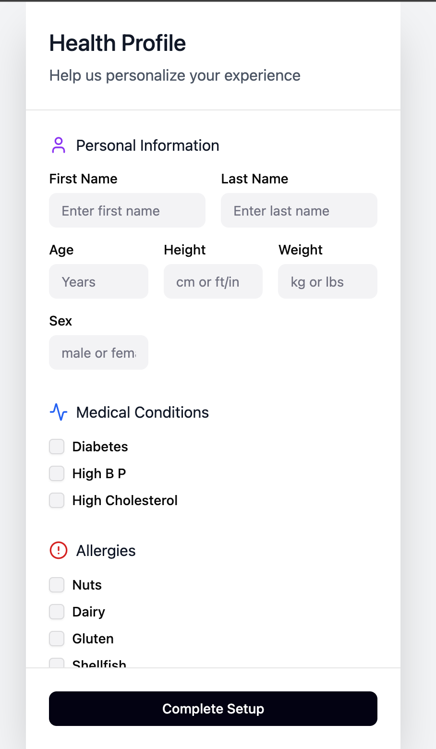Mark the Gluten allergy checkbox
436x749 pixels.
pos(57,639)
